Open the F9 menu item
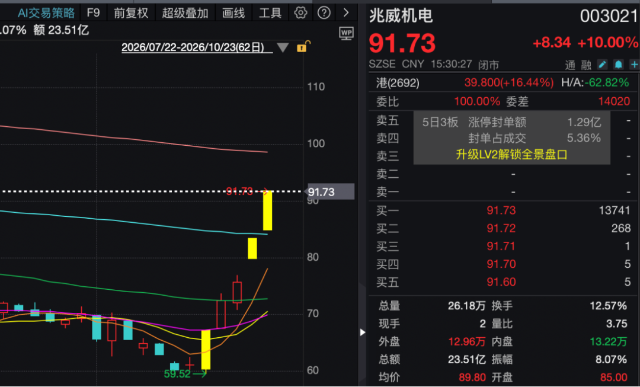The height and width of the screenshot is (387, 640). 93,13
